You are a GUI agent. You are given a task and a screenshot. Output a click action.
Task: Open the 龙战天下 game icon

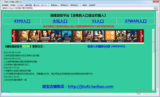coord(121,36)
